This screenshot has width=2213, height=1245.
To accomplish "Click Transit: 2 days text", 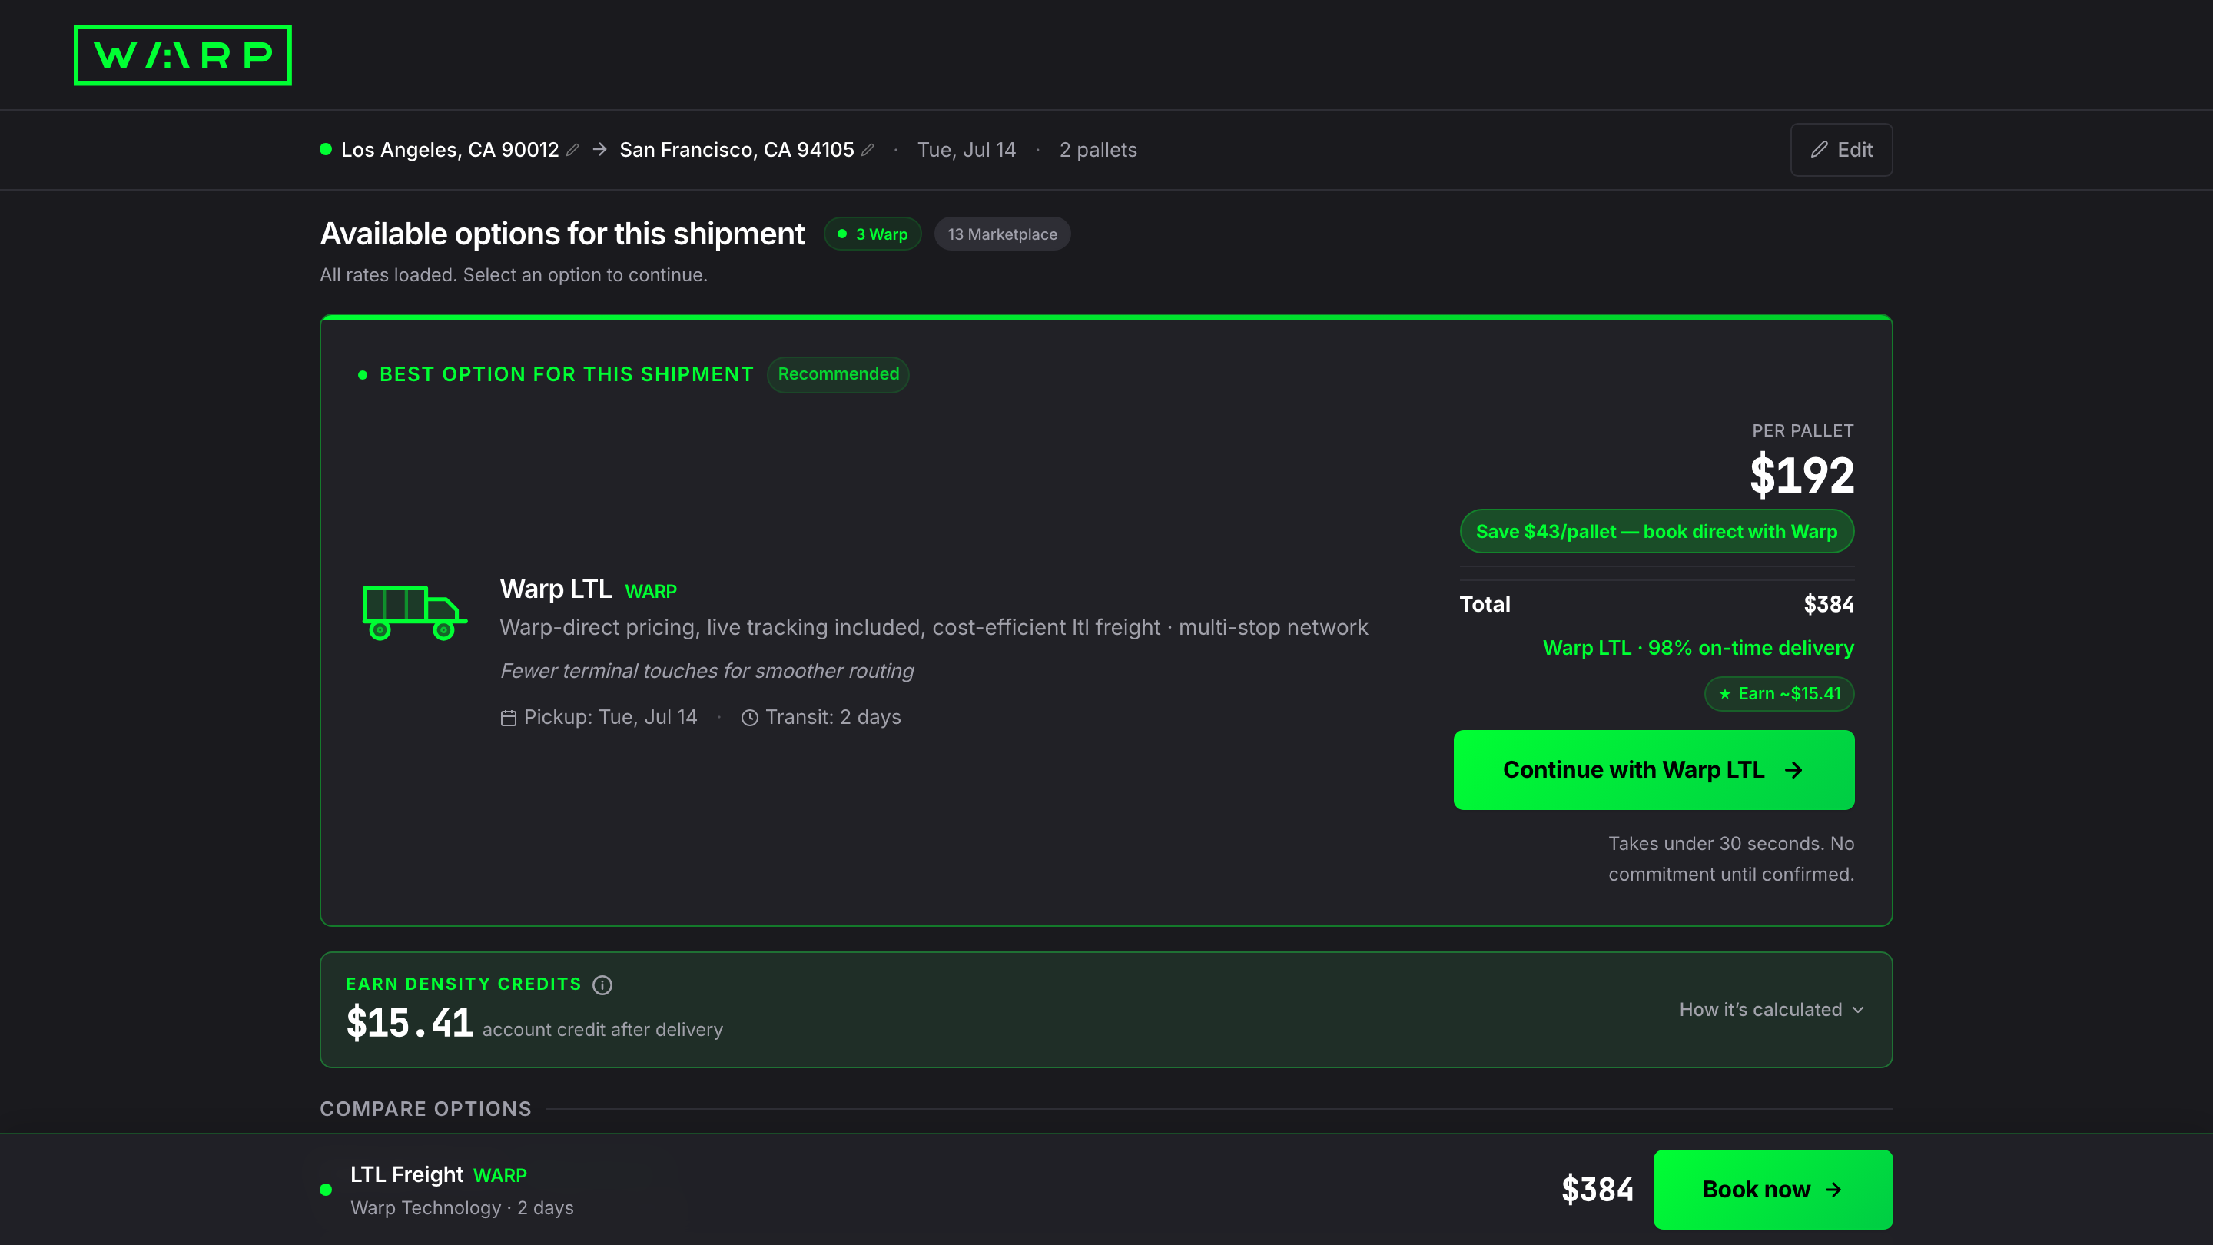I will (x=833, y=718).
